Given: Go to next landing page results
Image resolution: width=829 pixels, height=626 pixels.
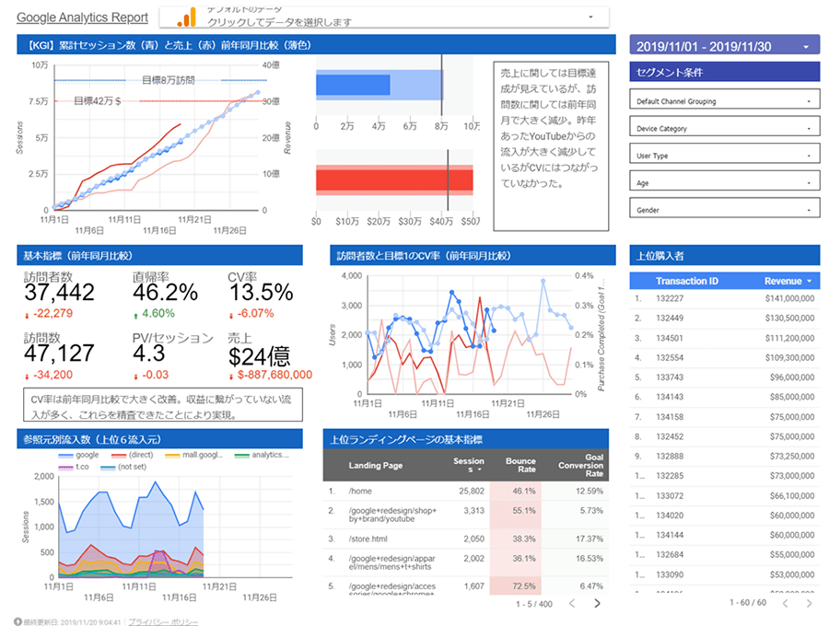Looking at the screenshot, I should click(x=598, y=603).
